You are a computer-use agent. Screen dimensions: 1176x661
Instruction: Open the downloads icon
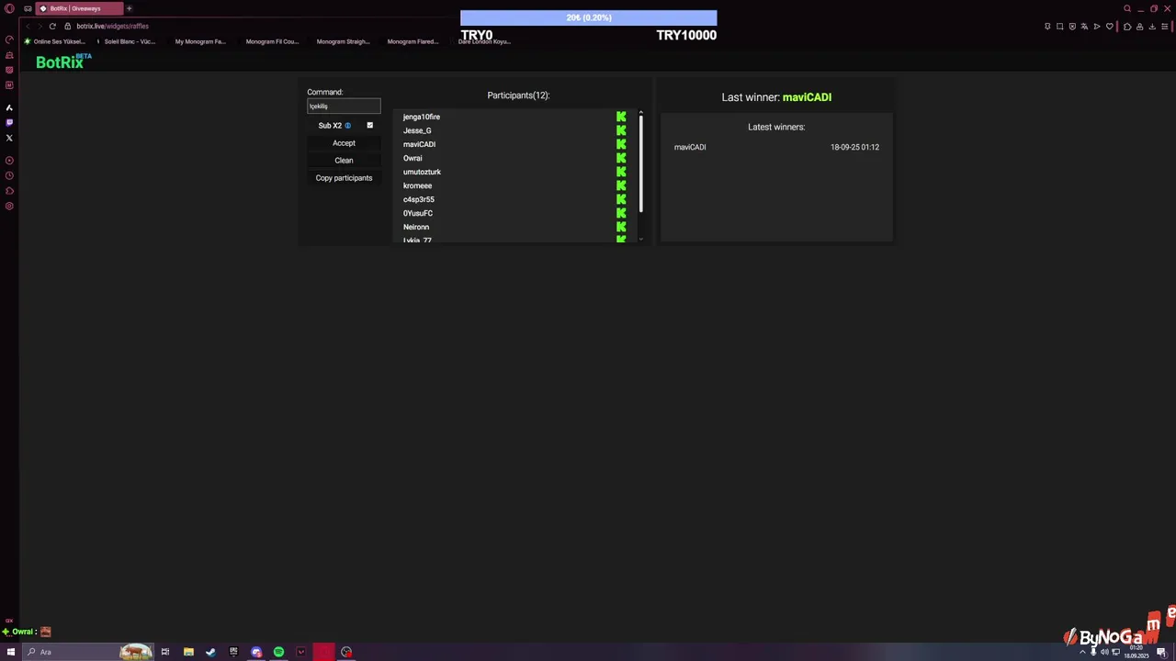[1152, 26]
